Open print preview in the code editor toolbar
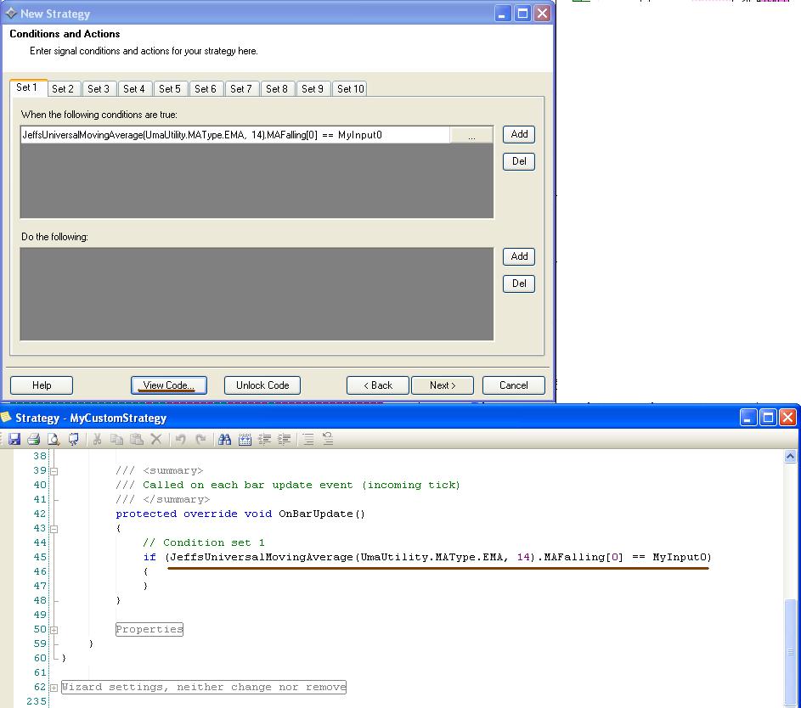This screenshot has width=801, height=708. (x=54, y=439)
